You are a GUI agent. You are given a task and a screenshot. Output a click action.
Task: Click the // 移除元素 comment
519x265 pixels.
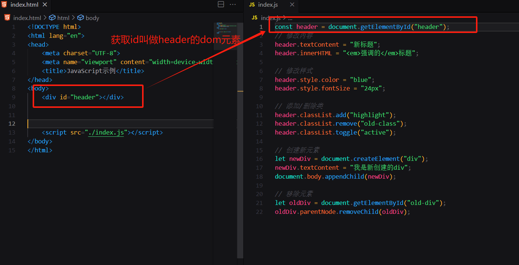[x=294, y=194]
